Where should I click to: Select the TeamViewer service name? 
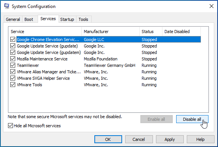28,65
